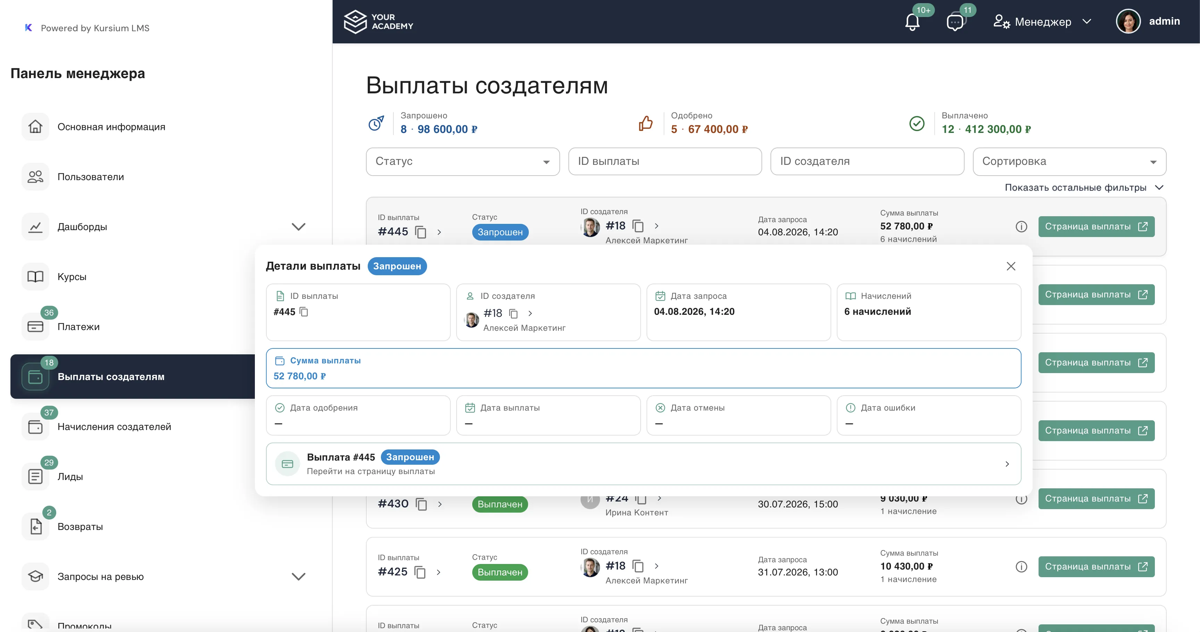Go to Основная информация menu item
Viewport: 1200px width, 632px height.
(166, 127)
